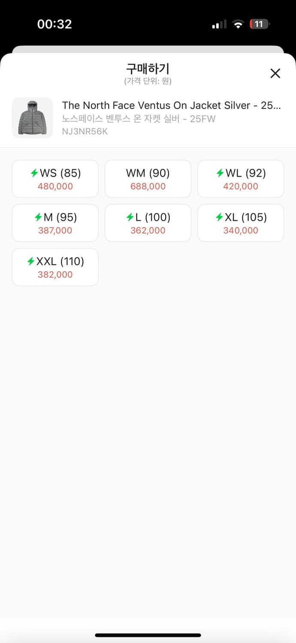Tap the lightning bolt icon on WL (92)

(x=220, y=173)
